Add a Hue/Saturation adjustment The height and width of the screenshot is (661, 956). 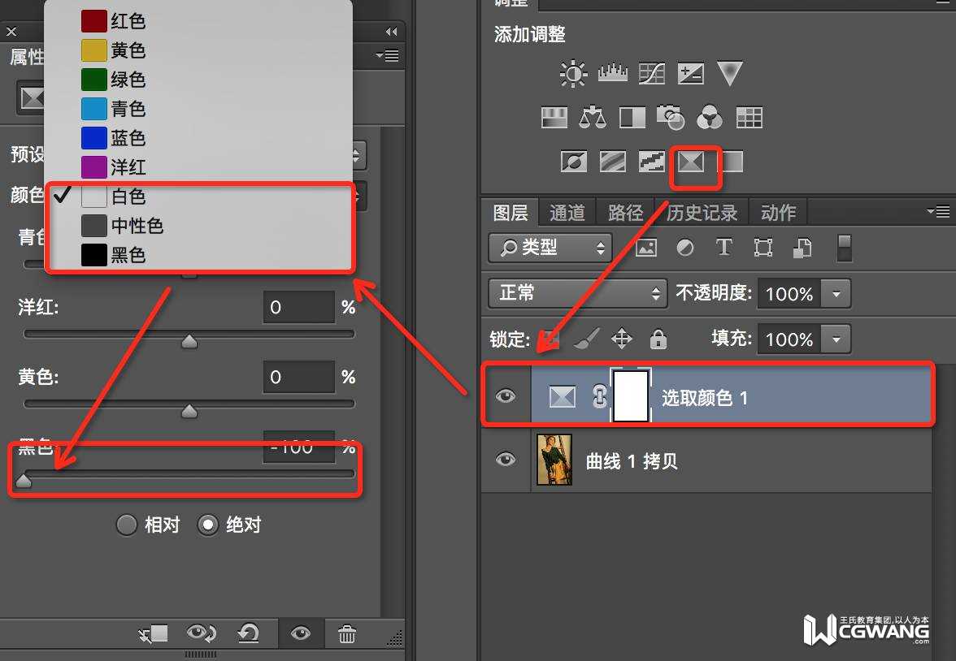(x=554, y=118)
